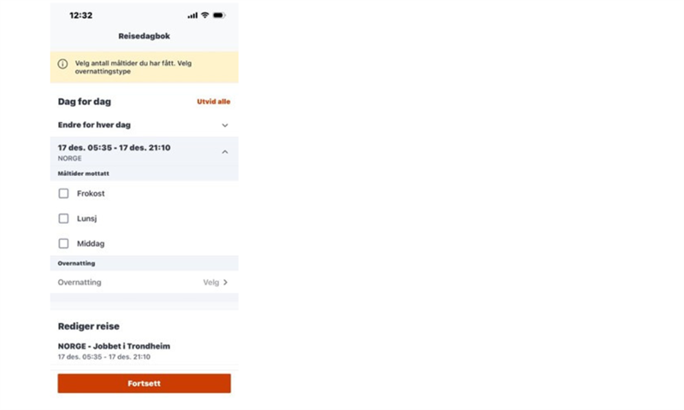Expand the 'Endre for hver dag' section

click(x=225, y=125)
